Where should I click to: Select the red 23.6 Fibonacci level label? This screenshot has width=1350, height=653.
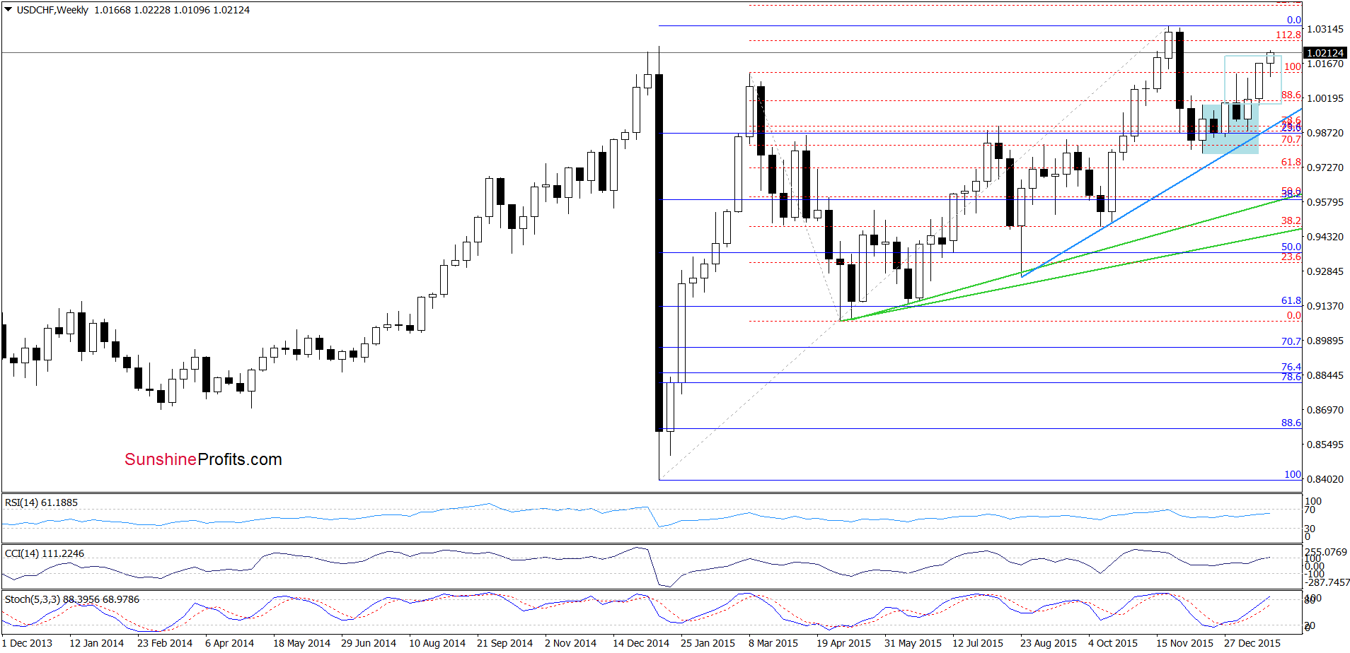click(1291, 257)
